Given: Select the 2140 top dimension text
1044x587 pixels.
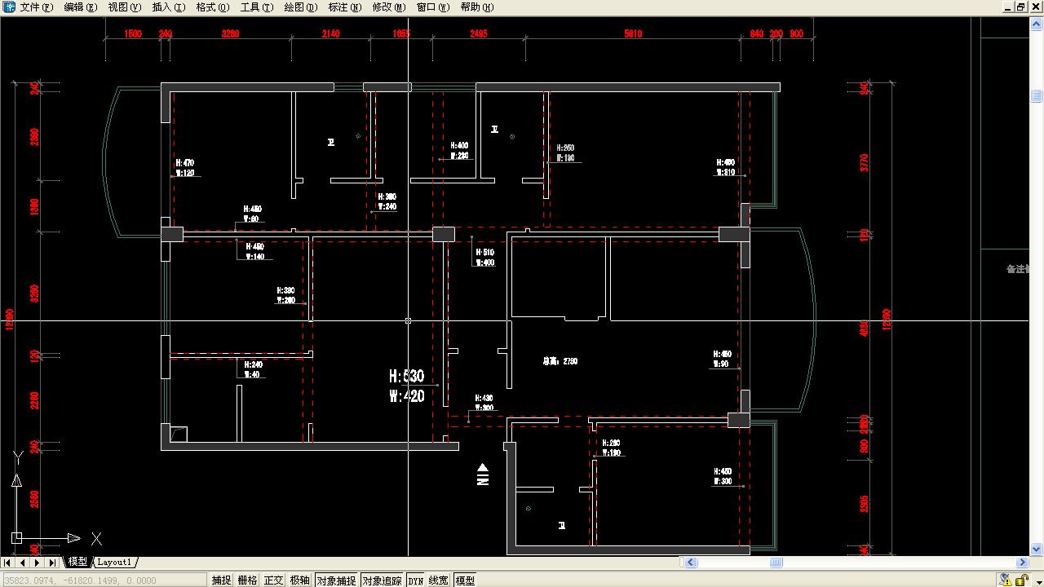Looking at the screenshot, I should 330,34.
